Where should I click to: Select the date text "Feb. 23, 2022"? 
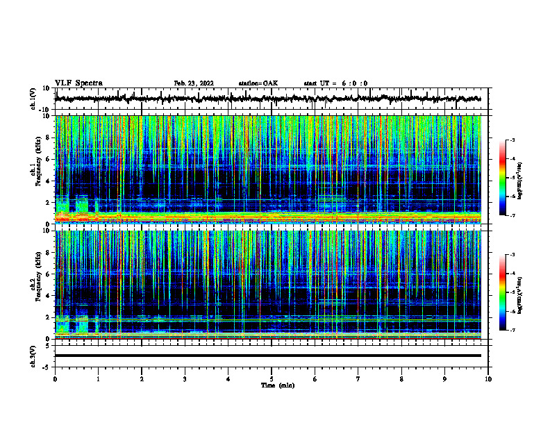(x=194, y=83)
